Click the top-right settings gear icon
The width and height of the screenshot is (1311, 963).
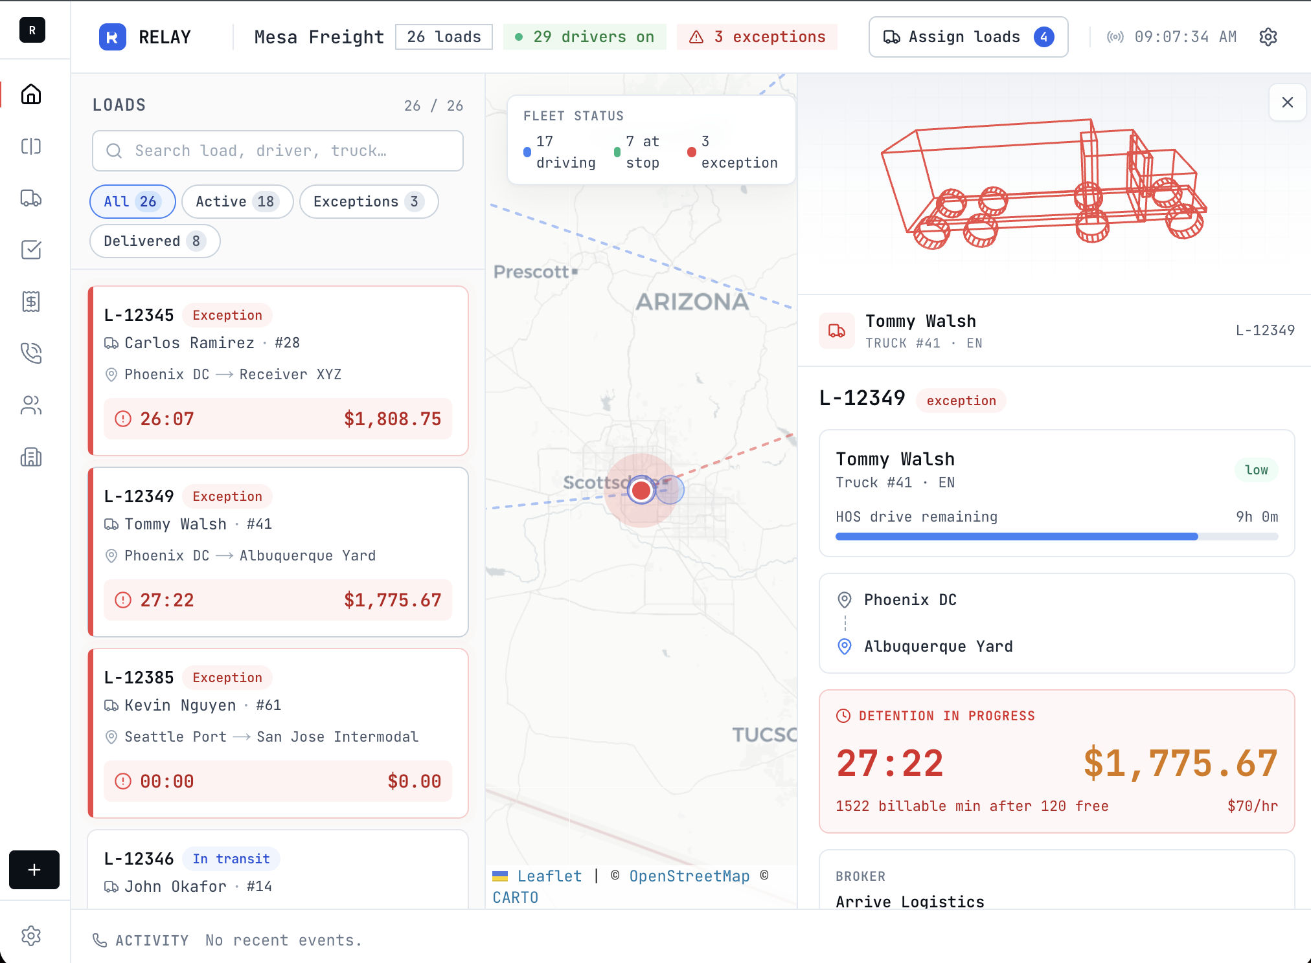[1268, 37]
